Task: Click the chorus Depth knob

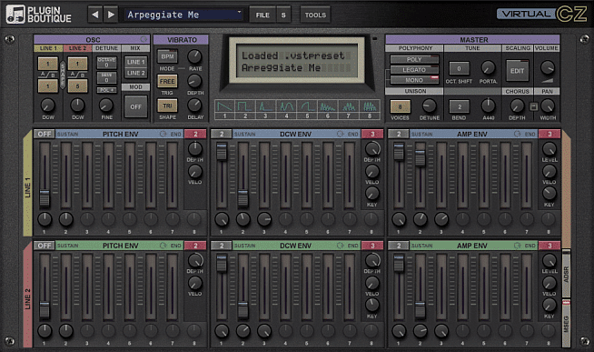Action: [x=517, y=106]
